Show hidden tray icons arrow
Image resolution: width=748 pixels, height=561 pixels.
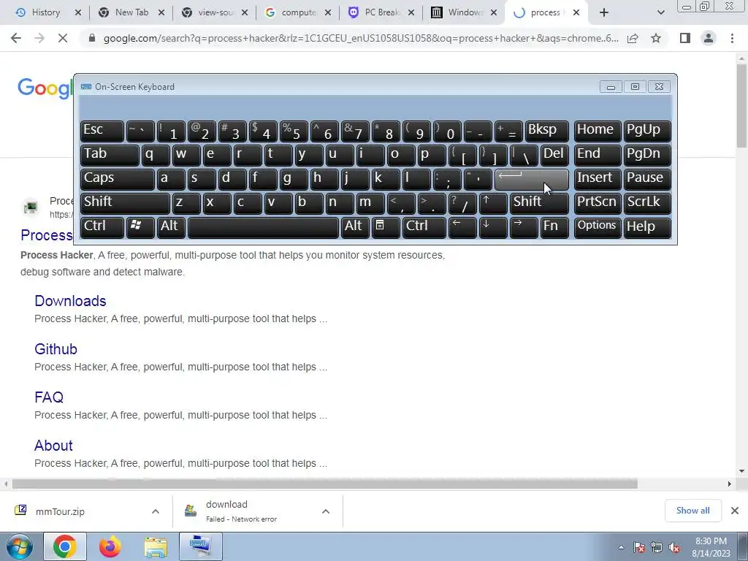pos(621,547)
